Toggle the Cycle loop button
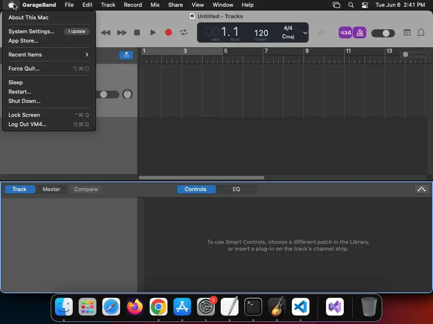 (x=184, y=32)
